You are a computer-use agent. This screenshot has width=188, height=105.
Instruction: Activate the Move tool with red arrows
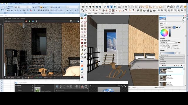82,40
